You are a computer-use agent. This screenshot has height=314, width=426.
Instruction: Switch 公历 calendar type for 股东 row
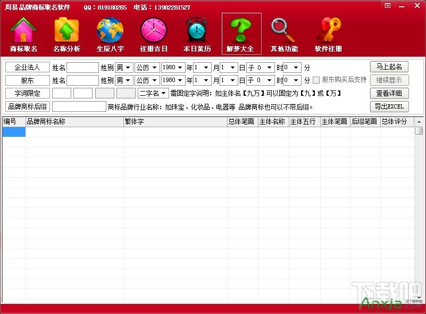tap(147, 80)
